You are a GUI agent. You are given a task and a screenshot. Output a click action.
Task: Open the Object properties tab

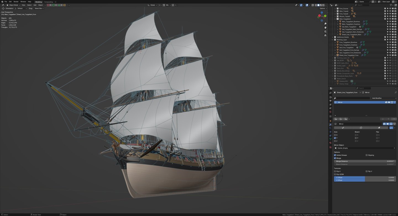(330, 121)
